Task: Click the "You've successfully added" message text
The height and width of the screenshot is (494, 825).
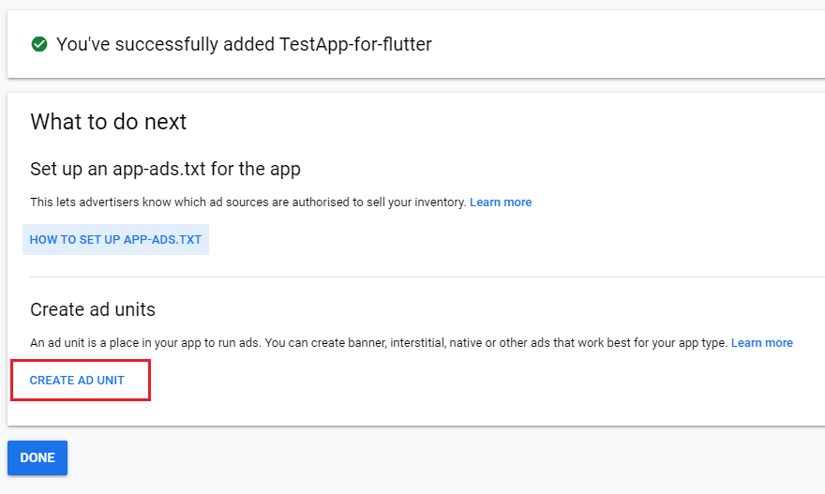Action: [x=165, y=44]
